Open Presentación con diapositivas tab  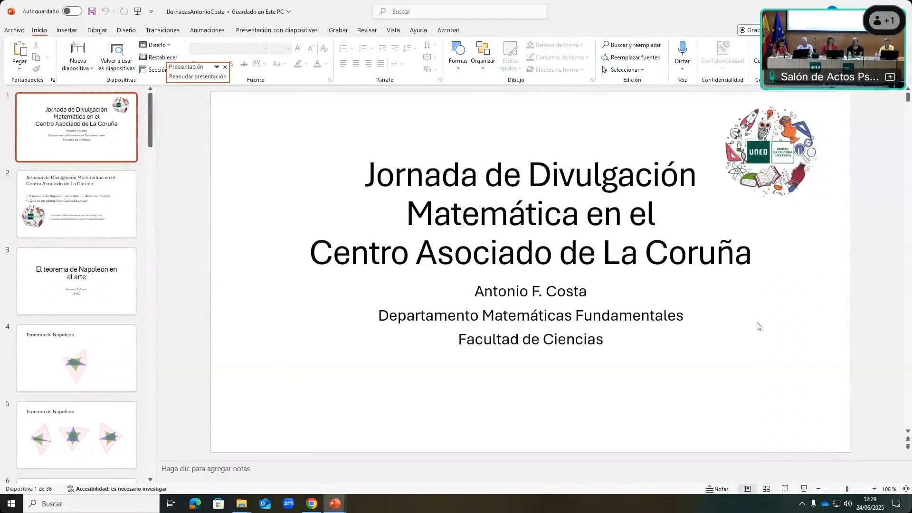pyautogui.click(x=276, y=30)
